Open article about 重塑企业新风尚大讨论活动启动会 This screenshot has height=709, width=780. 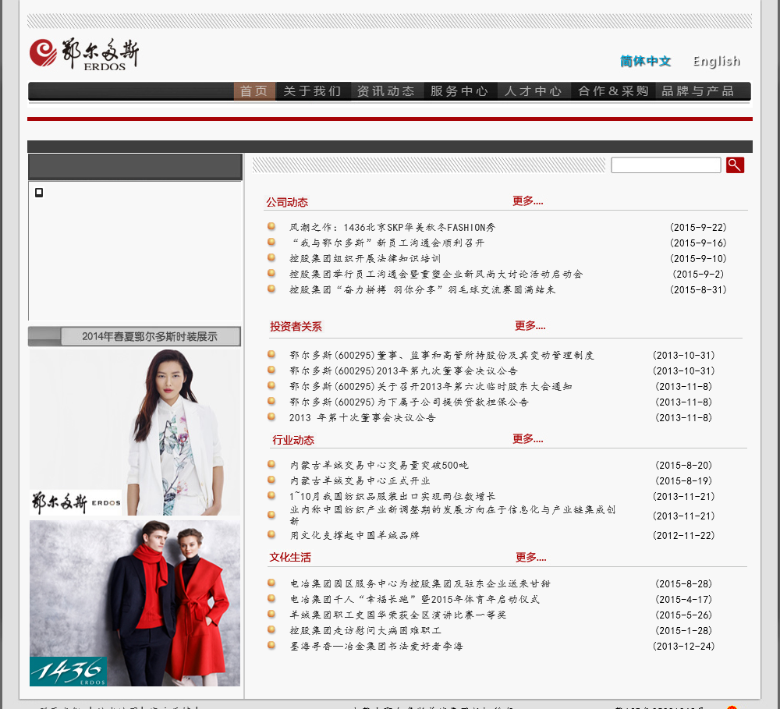(x=436, y=274)
